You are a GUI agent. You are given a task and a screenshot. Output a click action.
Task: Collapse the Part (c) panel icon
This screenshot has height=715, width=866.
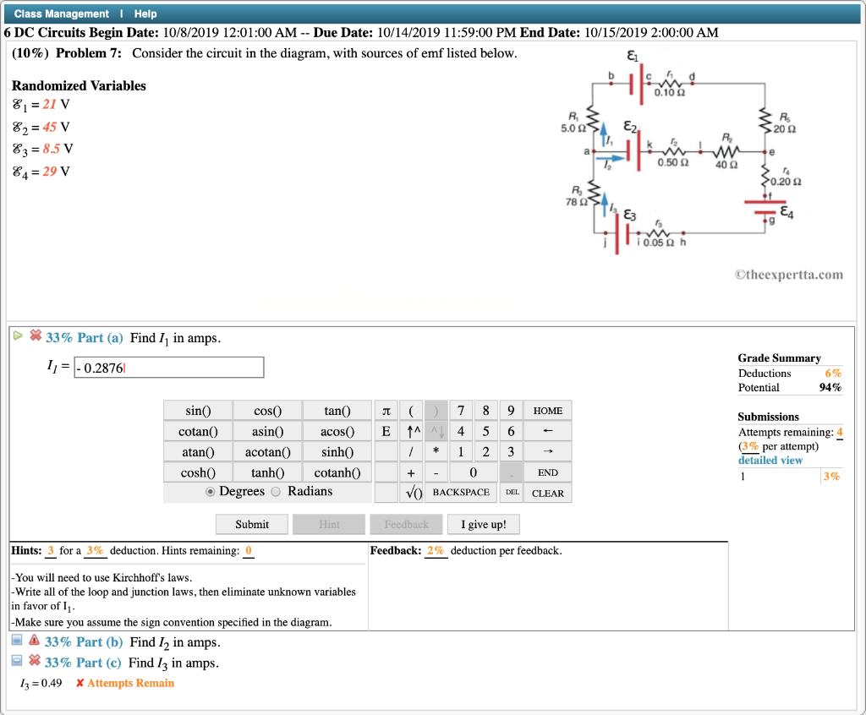15,660
